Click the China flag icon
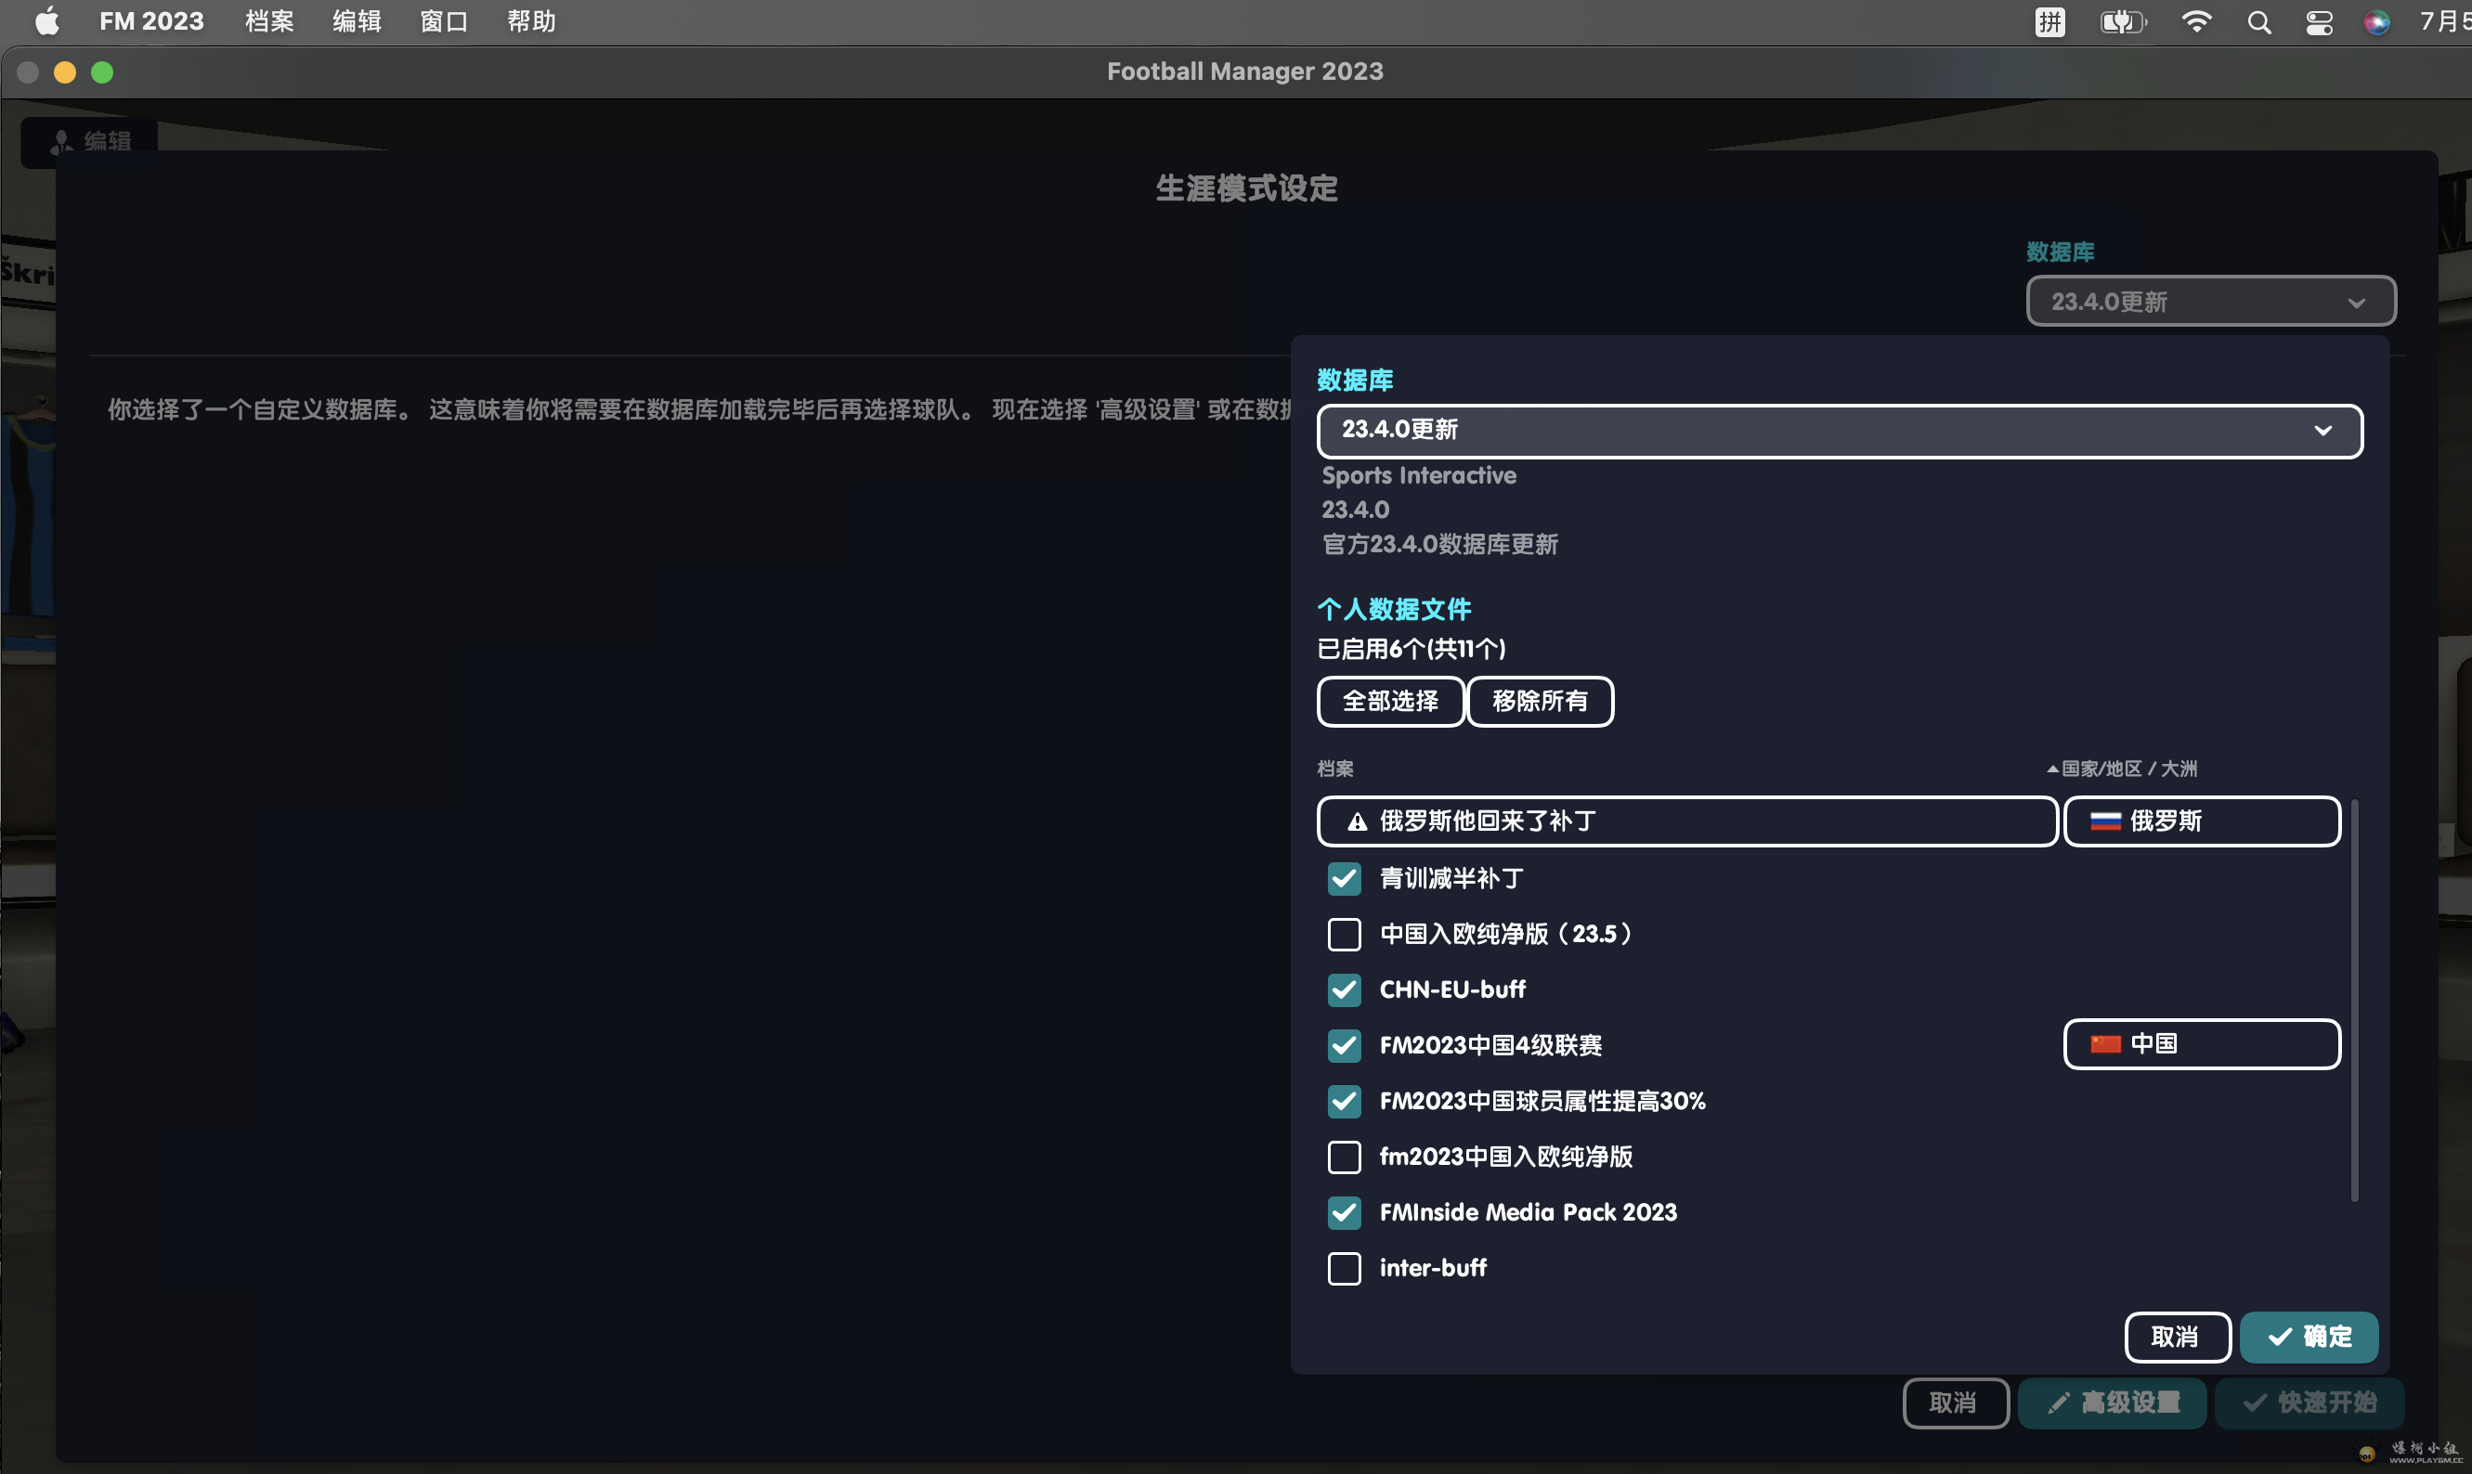This screenshot has width=2472, height=1474. (x=2105, y=1044)
